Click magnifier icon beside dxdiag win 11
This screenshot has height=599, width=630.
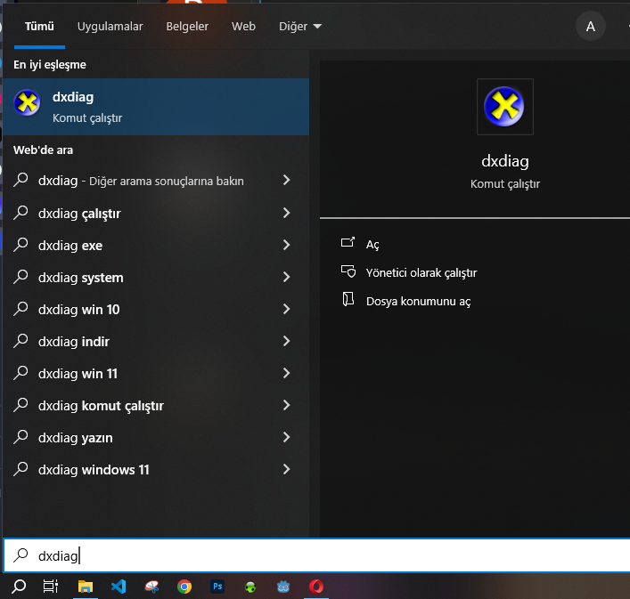click(x=20, y=373)
